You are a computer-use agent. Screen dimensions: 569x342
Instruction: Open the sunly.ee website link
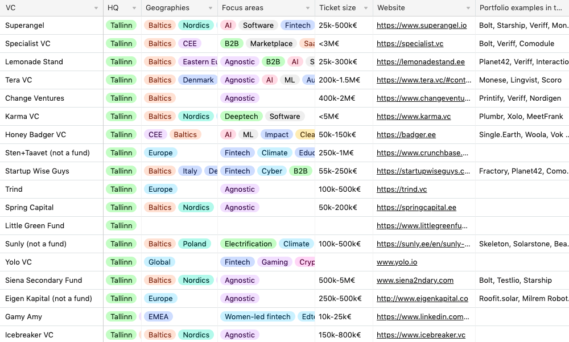coord(423,244)
